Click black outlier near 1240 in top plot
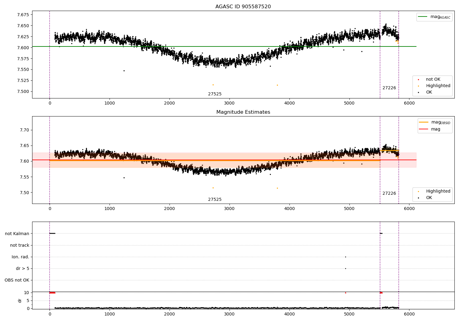This screenshot has height=321, width=459. 124,71
